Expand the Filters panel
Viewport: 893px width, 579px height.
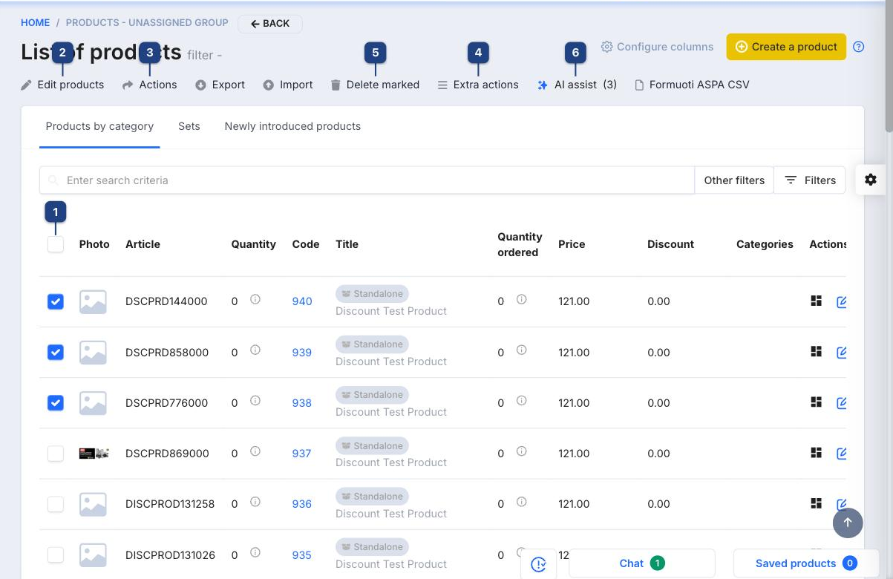coord(810,180)
